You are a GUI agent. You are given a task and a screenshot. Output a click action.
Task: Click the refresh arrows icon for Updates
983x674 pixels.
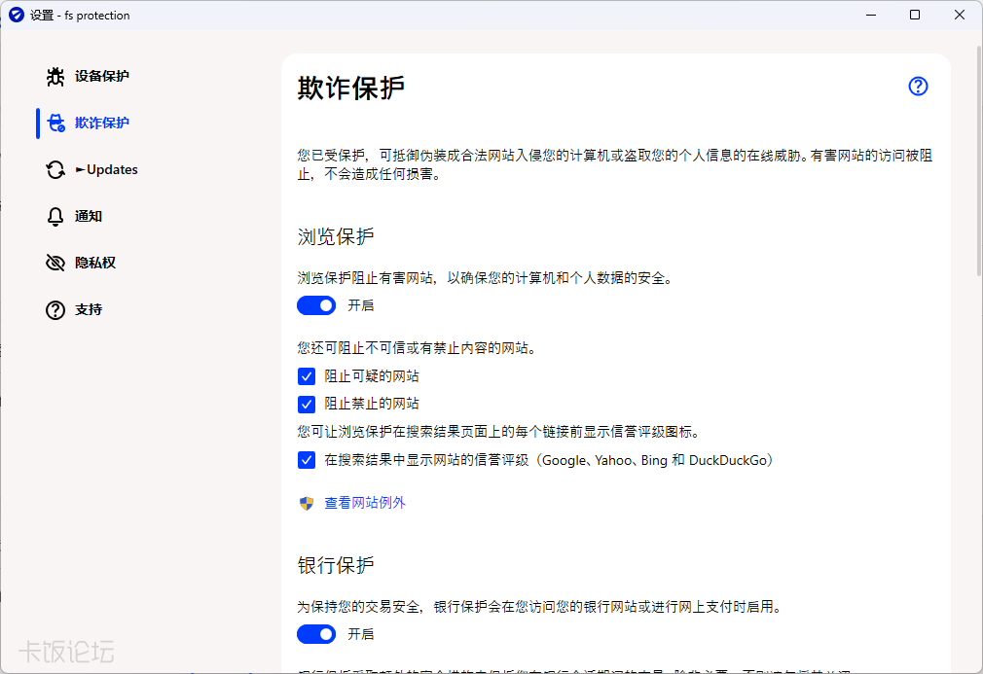(x=55, y=170)
